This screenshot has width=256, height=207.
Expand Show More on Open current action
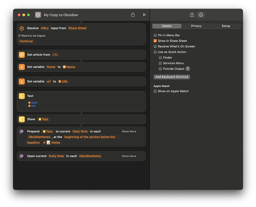coord(129,156)
